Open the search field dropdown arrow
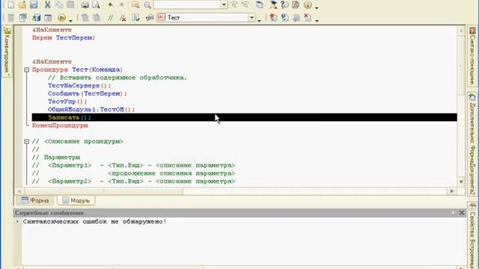 click(225, 4)
